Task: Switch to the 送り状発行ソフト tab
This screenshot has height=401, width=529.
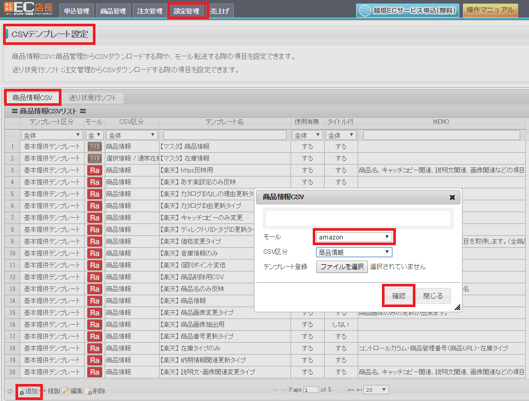Action: [x=92, y=97]
